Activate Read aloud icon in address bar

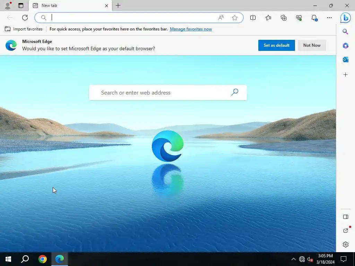[x=221, y=18]
